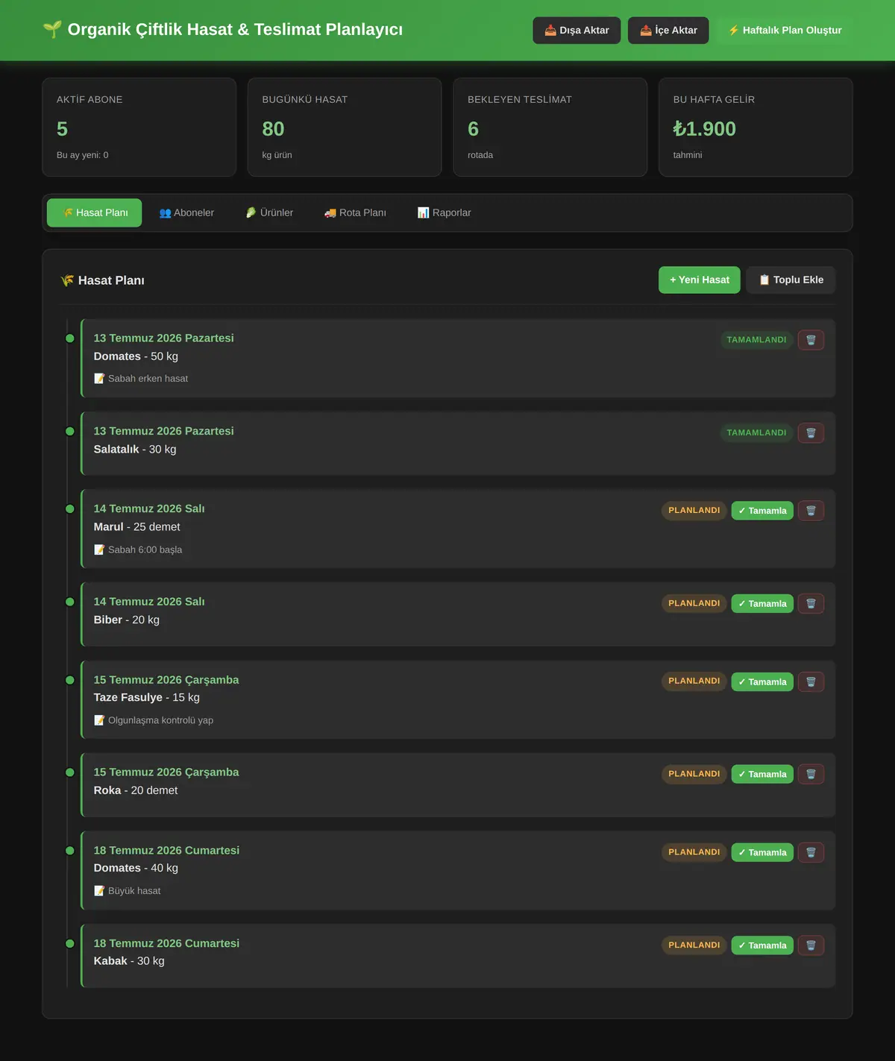The height and width of the screenshot is (1061, 895).
Task: Click the Roka entry date '15 Temmuz 2026 Çarşamba'
Action: pos(166,772)
